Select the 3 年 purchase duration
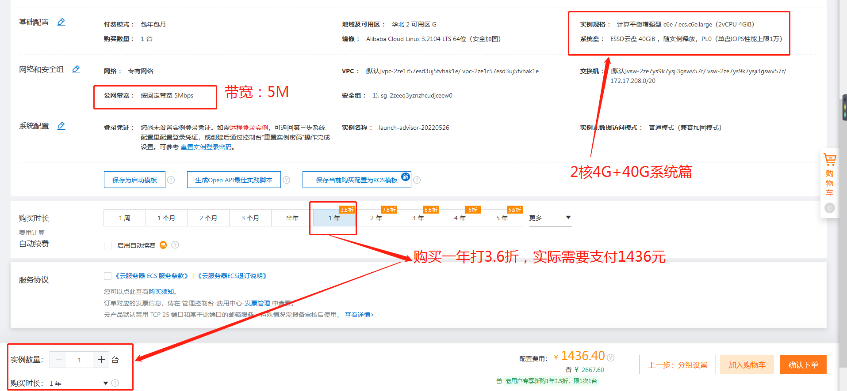 pyautogui.click(x=418, y=218)
